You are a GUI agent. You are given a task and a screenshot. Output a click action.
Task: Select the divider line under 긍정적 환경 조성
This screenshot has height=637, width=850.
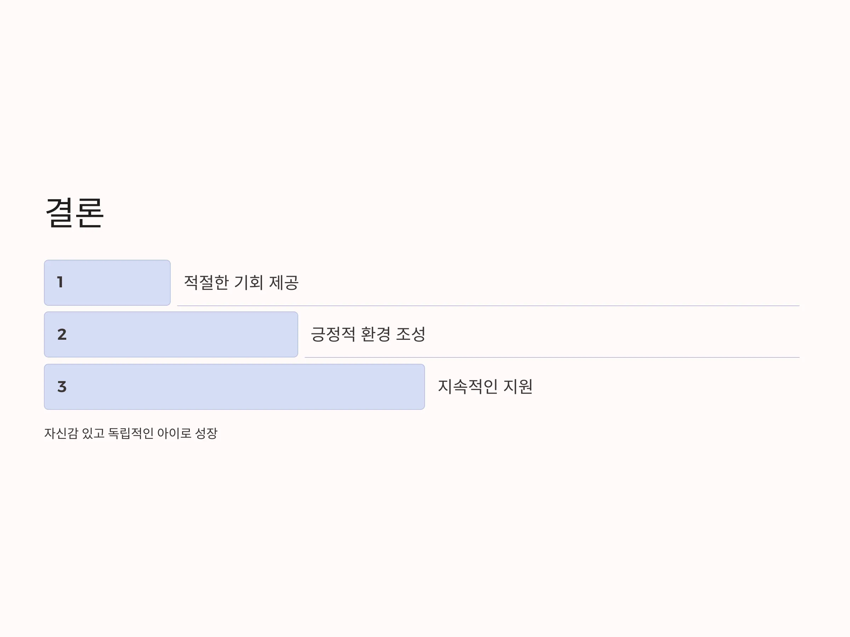point(552,358)
